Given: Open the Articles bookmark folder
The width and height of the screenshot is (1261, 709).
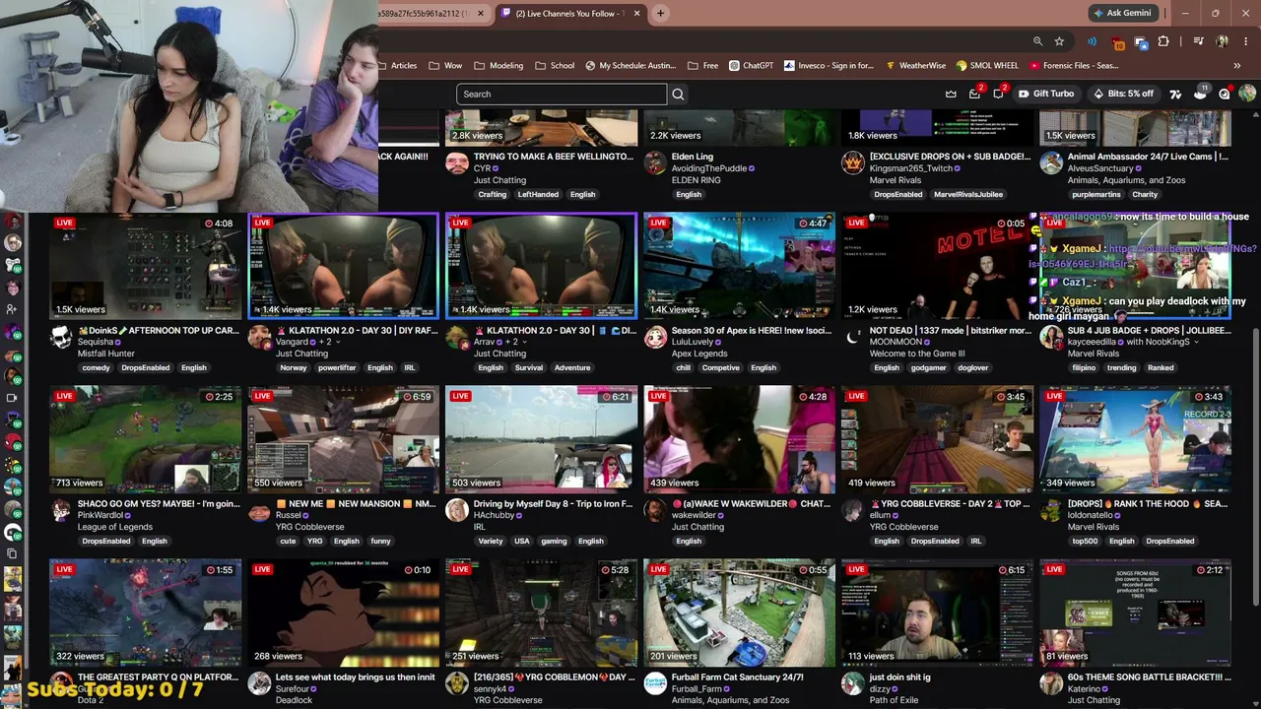Looking at the screenshot, I should point(399,66).
